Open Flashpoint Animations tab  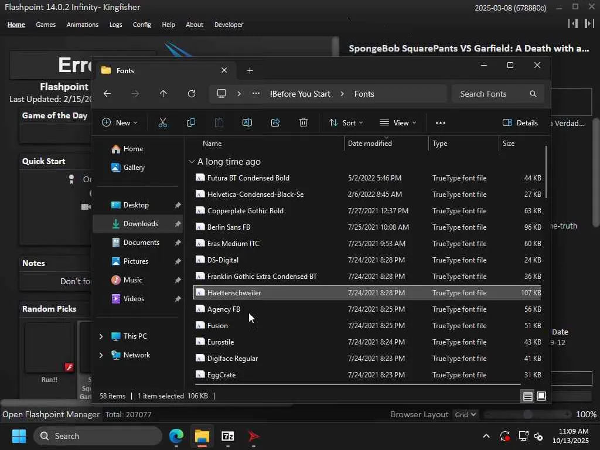tap(82, 25)
